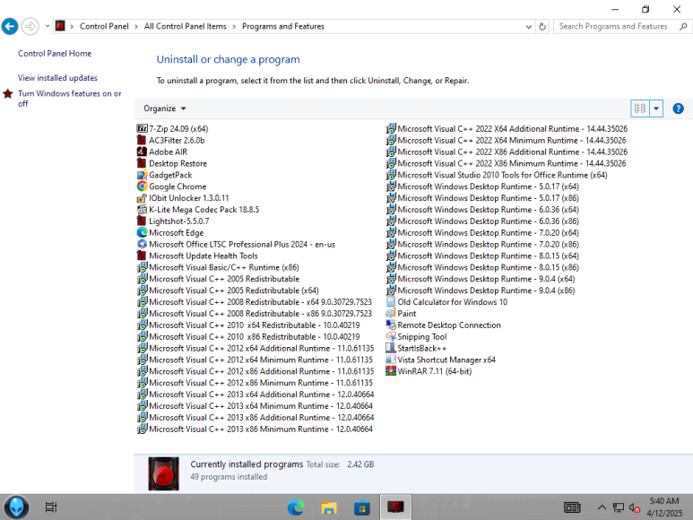The height and width of the screenshot is (520, 693).
Task: Launch Microsoft Edge from the taskbar
Action: click(x=296, y=507)
